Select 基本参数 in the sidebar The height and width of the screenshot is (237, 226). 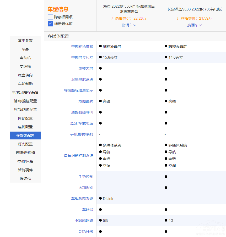tap(25, 41)
